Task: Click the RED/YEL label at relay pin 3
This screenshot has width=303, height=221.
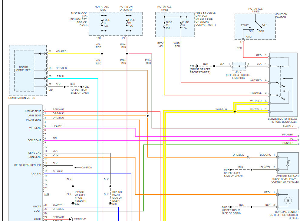Action: pos(256,93)
